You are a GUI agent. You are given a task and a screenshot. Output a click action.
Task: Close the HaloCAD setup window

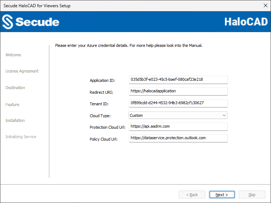265,6
